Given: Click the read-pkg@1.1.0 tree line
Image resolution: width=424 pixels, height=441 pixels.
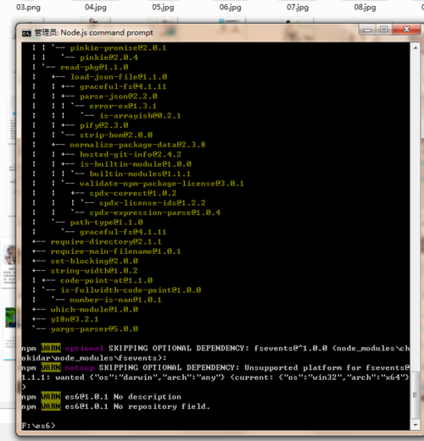Looking at the screenshot, I should click(94, 67).
